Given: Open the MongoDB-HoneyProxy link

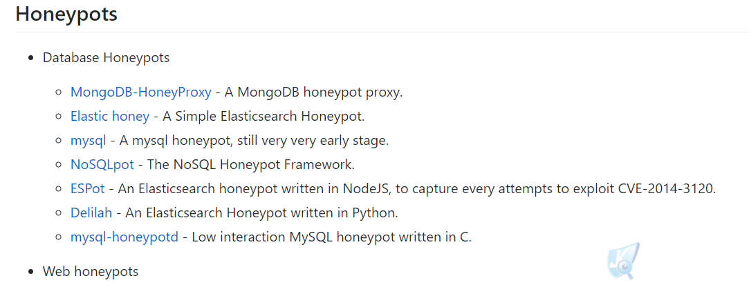Looking at the screenshot, I should [x=141, y=92].
